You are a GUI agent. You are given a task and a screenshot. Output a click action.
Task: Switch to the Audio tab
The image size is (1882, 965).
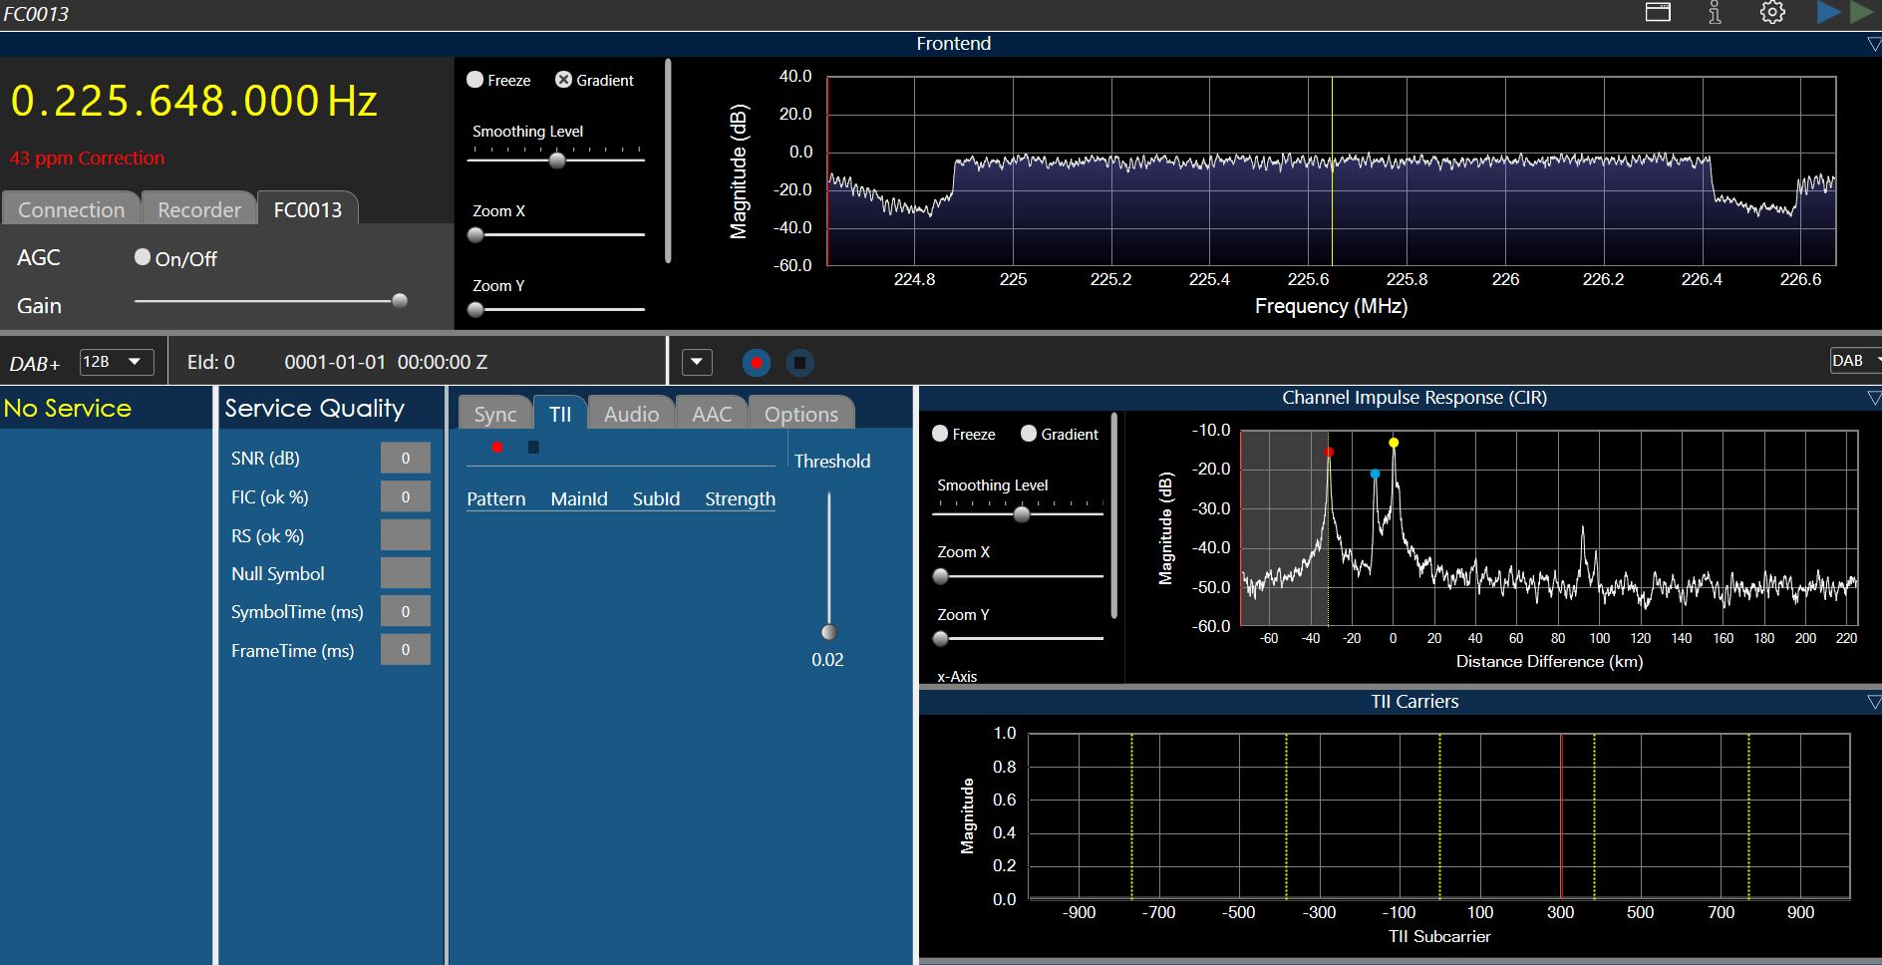coord(631,414)
